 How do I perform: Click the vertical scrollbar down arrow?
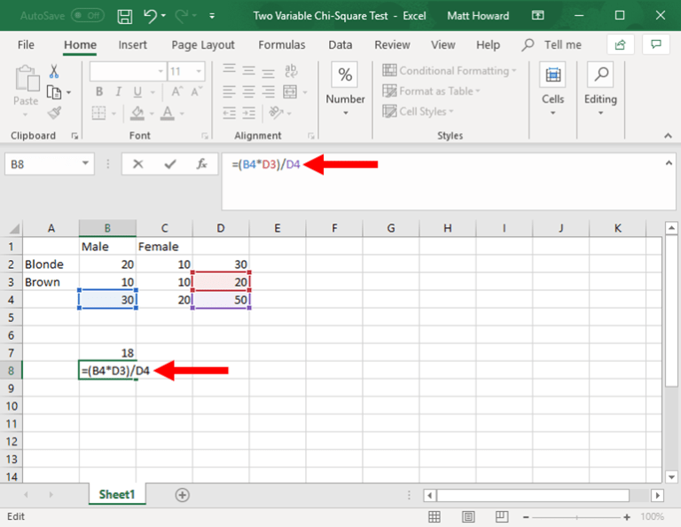pos(671,477)
